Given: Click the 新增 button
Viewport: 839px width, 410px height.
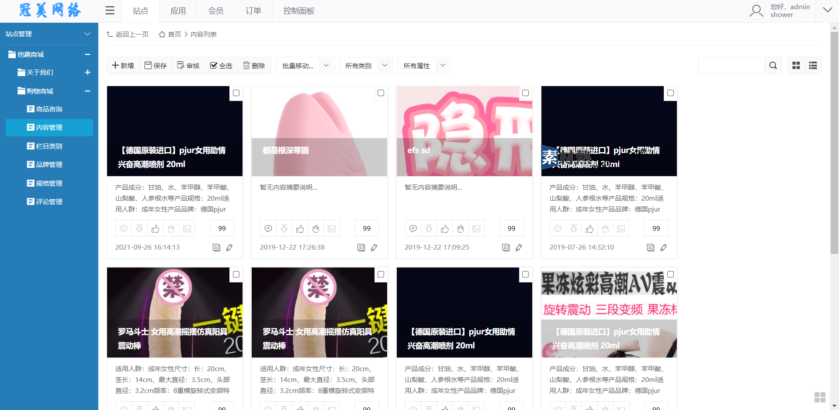Looking at the screenshot, I should click(x=123, y=66).
